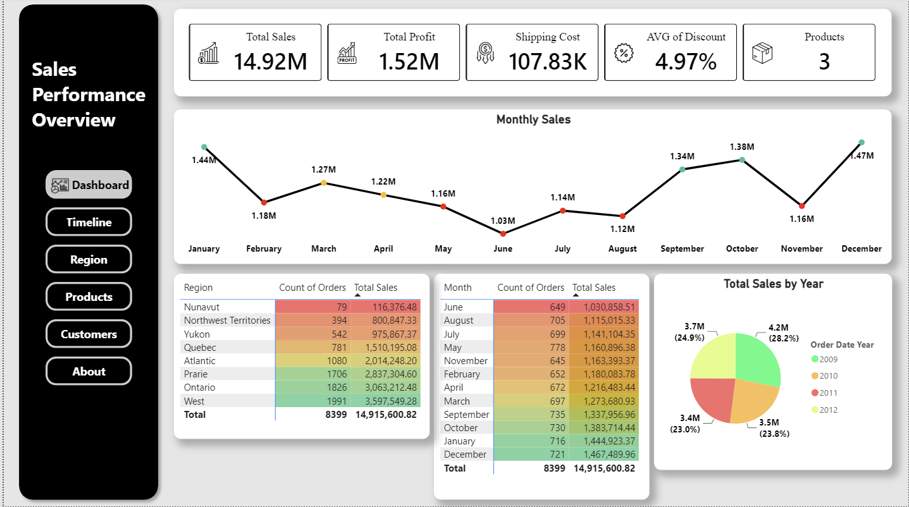The image size is (909, 507).
Task: Select 2009 green legend marker
Action: pyautogui.click(x=815, y=359)
